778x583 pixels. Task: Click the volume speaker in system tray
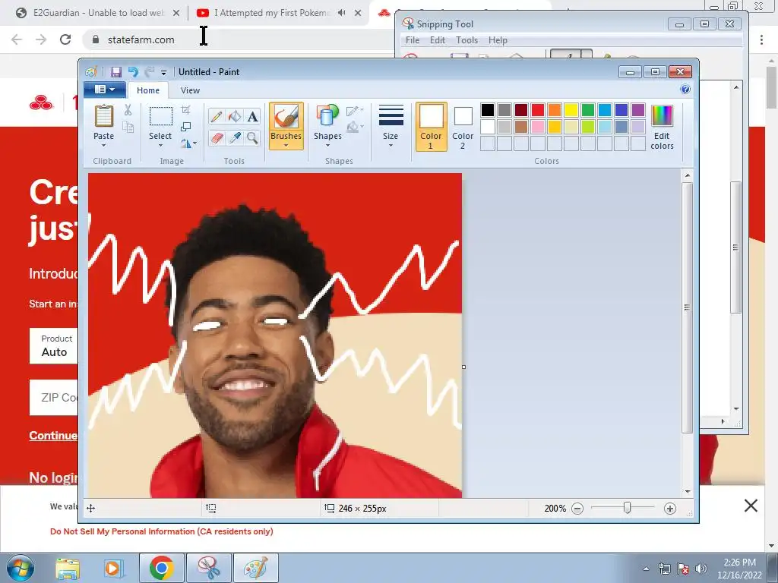pos(701,569)
